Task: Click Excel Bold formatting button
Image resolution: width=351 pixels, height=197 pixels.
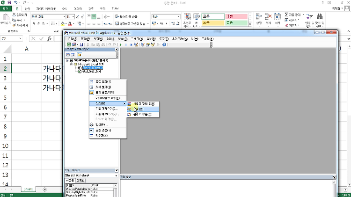Action: coord(34,23)
